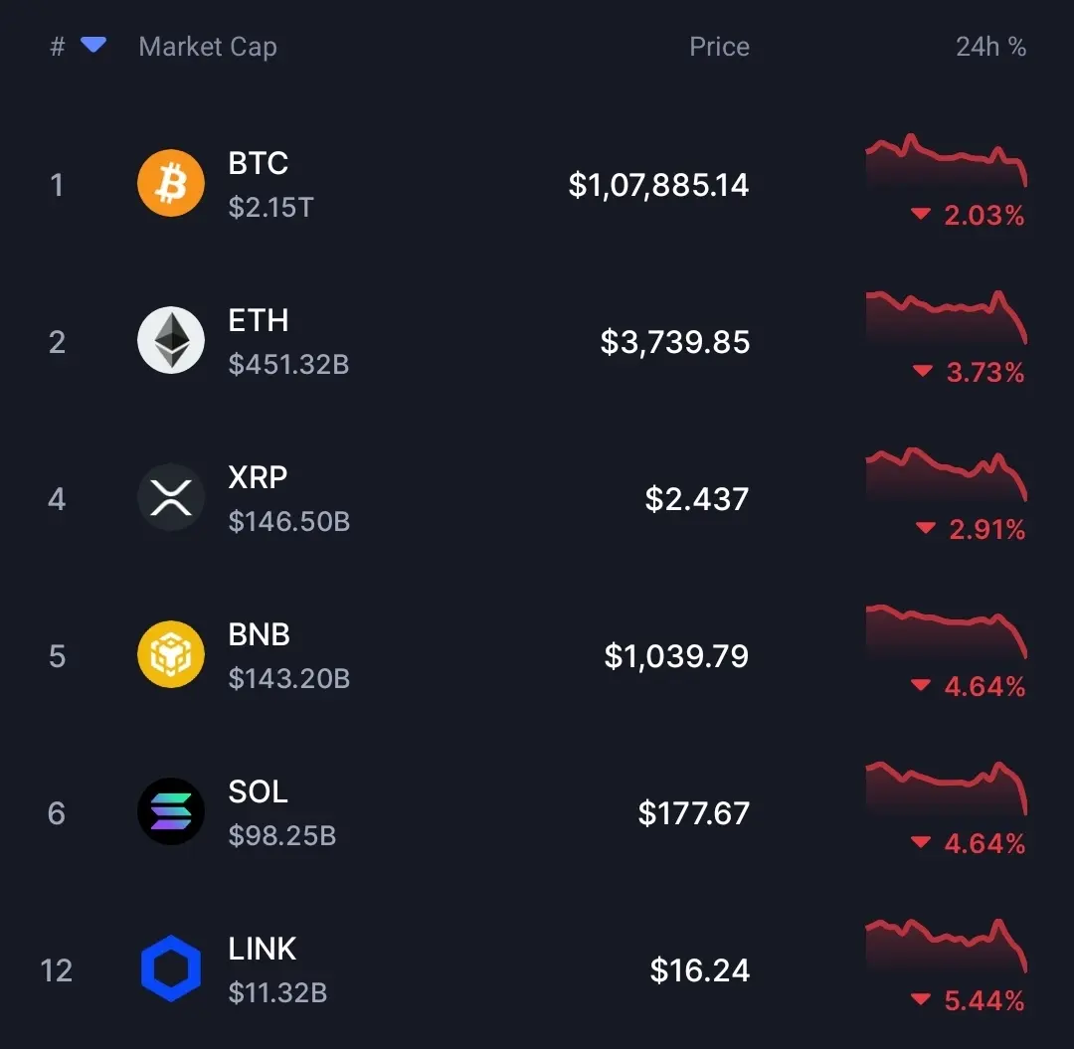
Task: Sort by Market Cap column header
Action: (x=208, y=47)
